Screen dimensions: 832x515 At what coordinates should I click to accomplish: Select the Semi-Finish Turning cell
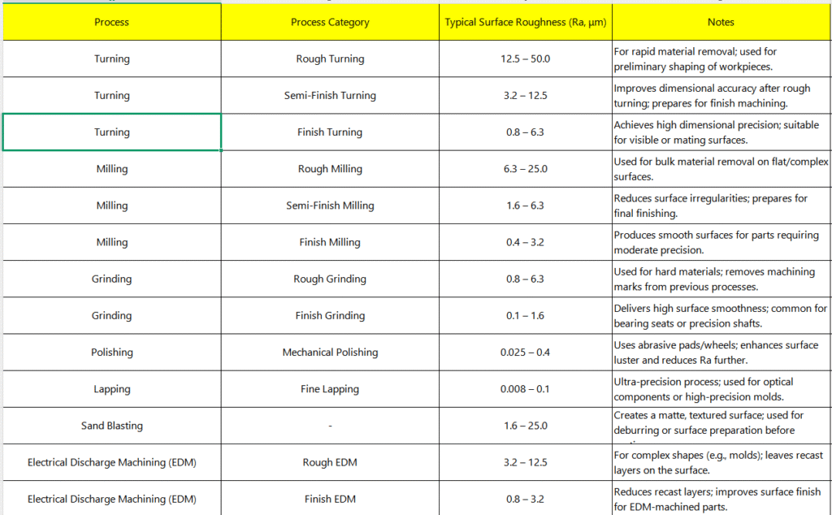(330, 95)
